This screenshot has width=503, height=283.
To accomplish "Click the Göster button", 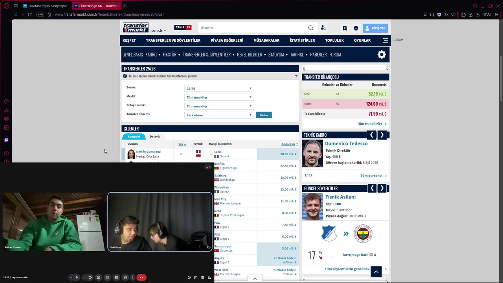I will (264, 115).
